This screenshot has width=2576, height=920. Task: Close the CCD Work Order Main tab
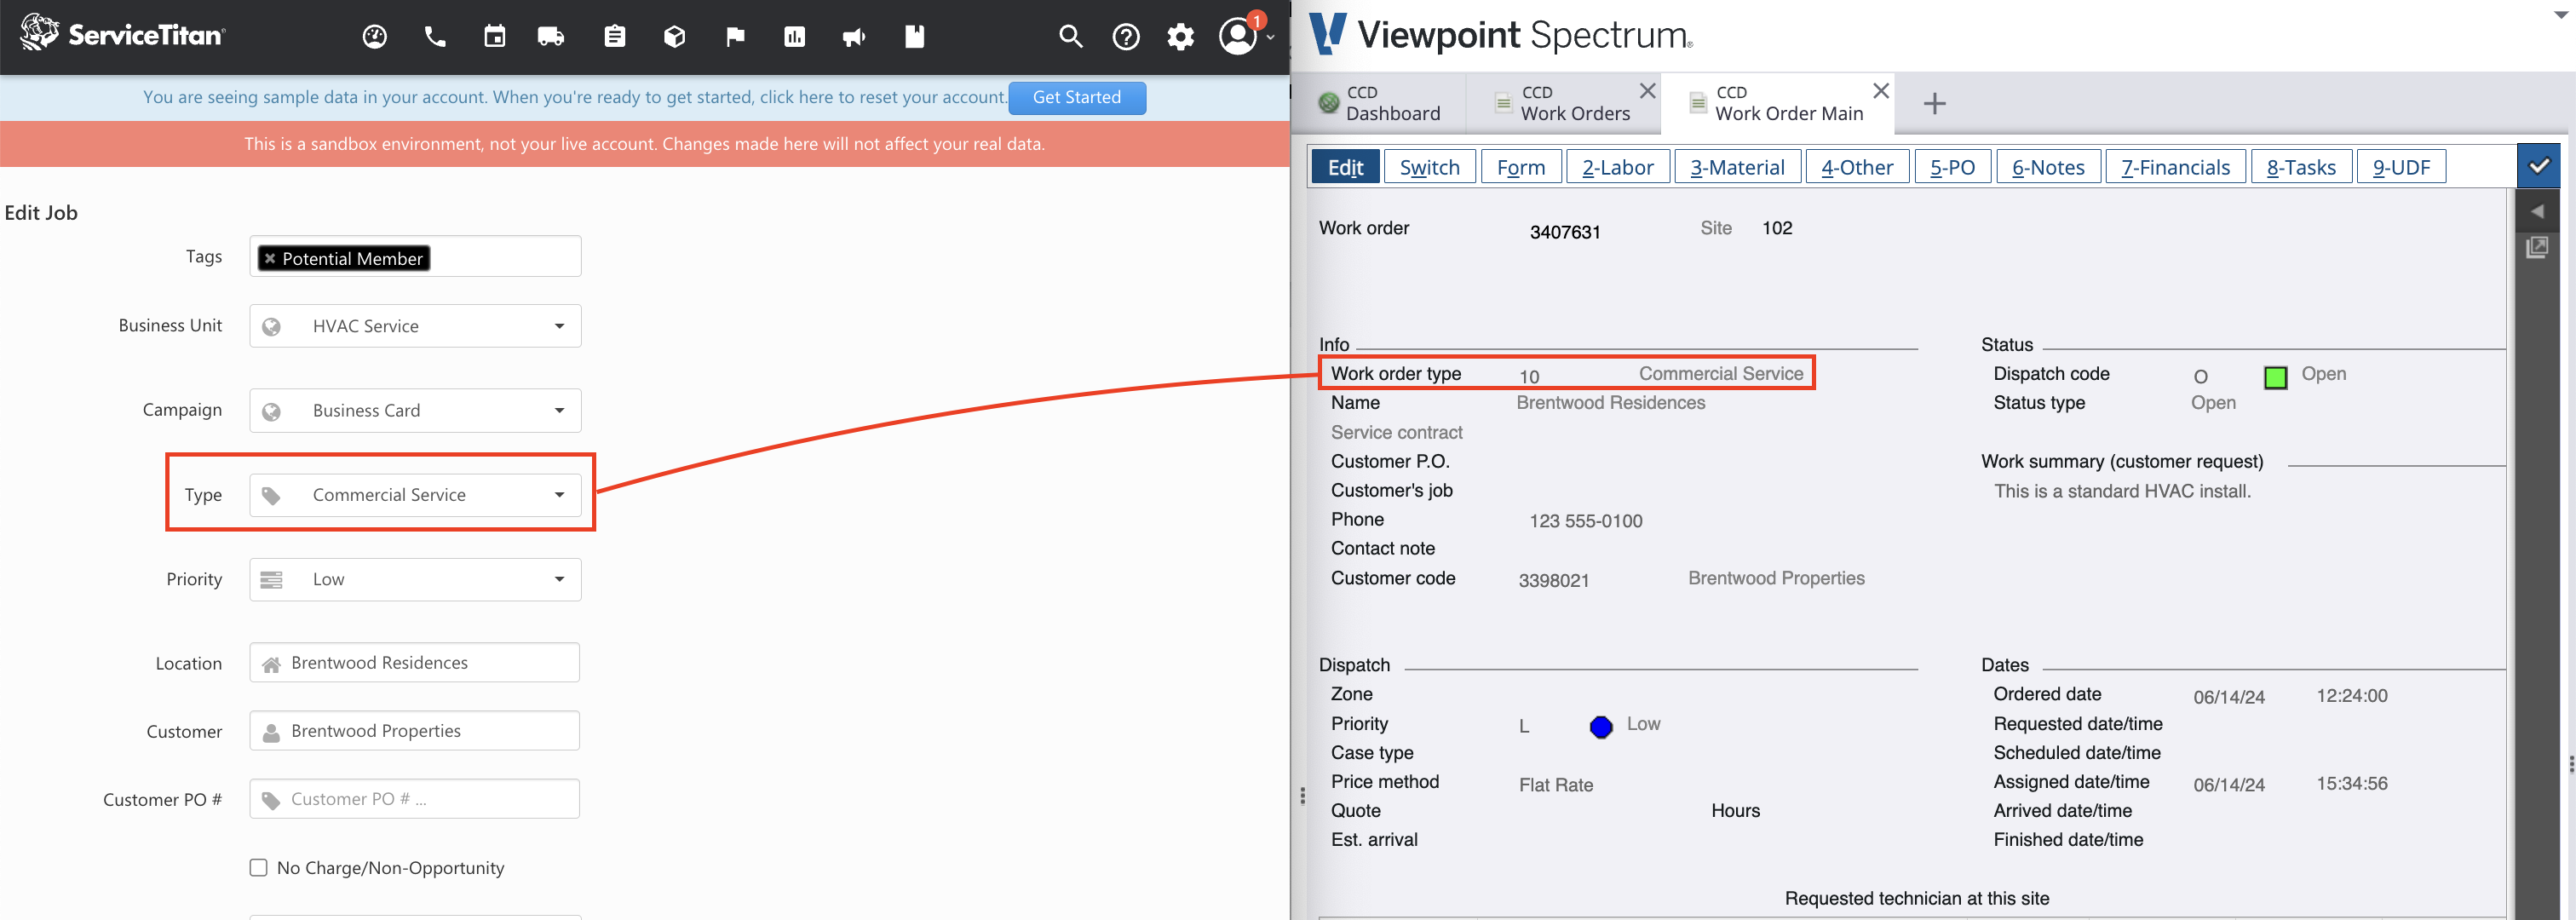1880,91
